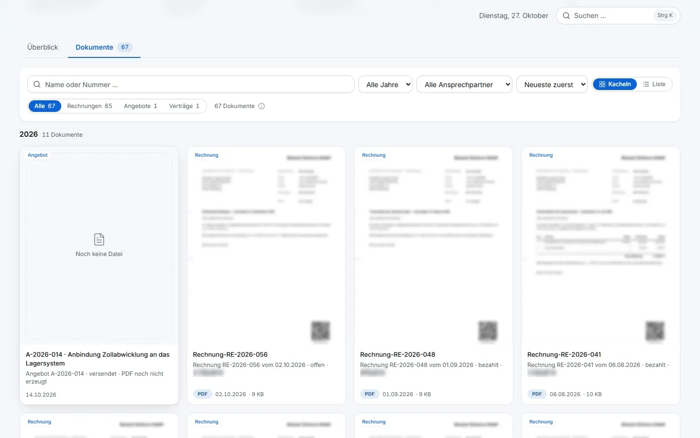Switch to the Überblick tab
Image resolution: width=700 pixels, height=438 pixels.
43,47
